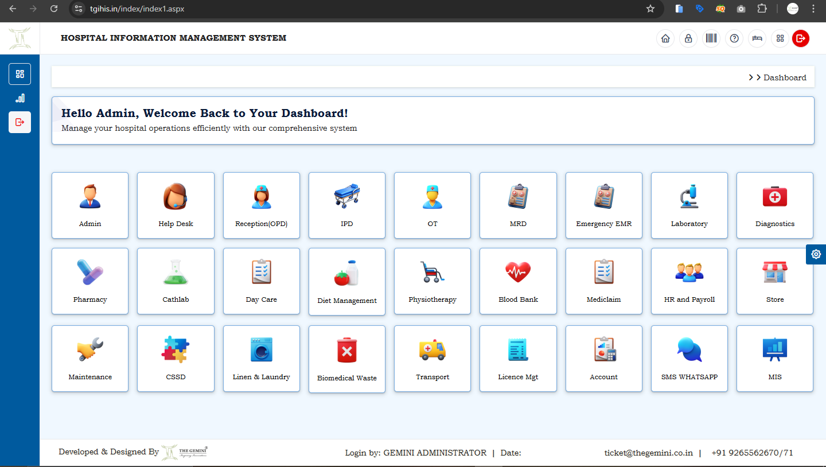Log out using the red header button
This screenshot has height=467, width=826.
tap(800, 38)
